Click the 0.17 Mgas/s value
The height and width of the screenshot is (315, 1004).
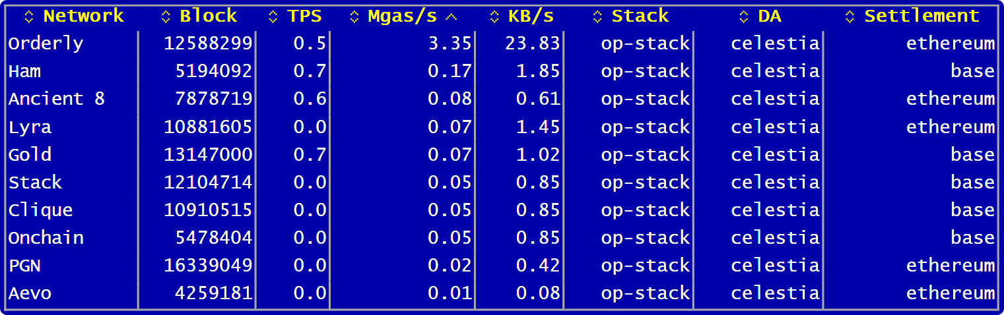(450, 71)
